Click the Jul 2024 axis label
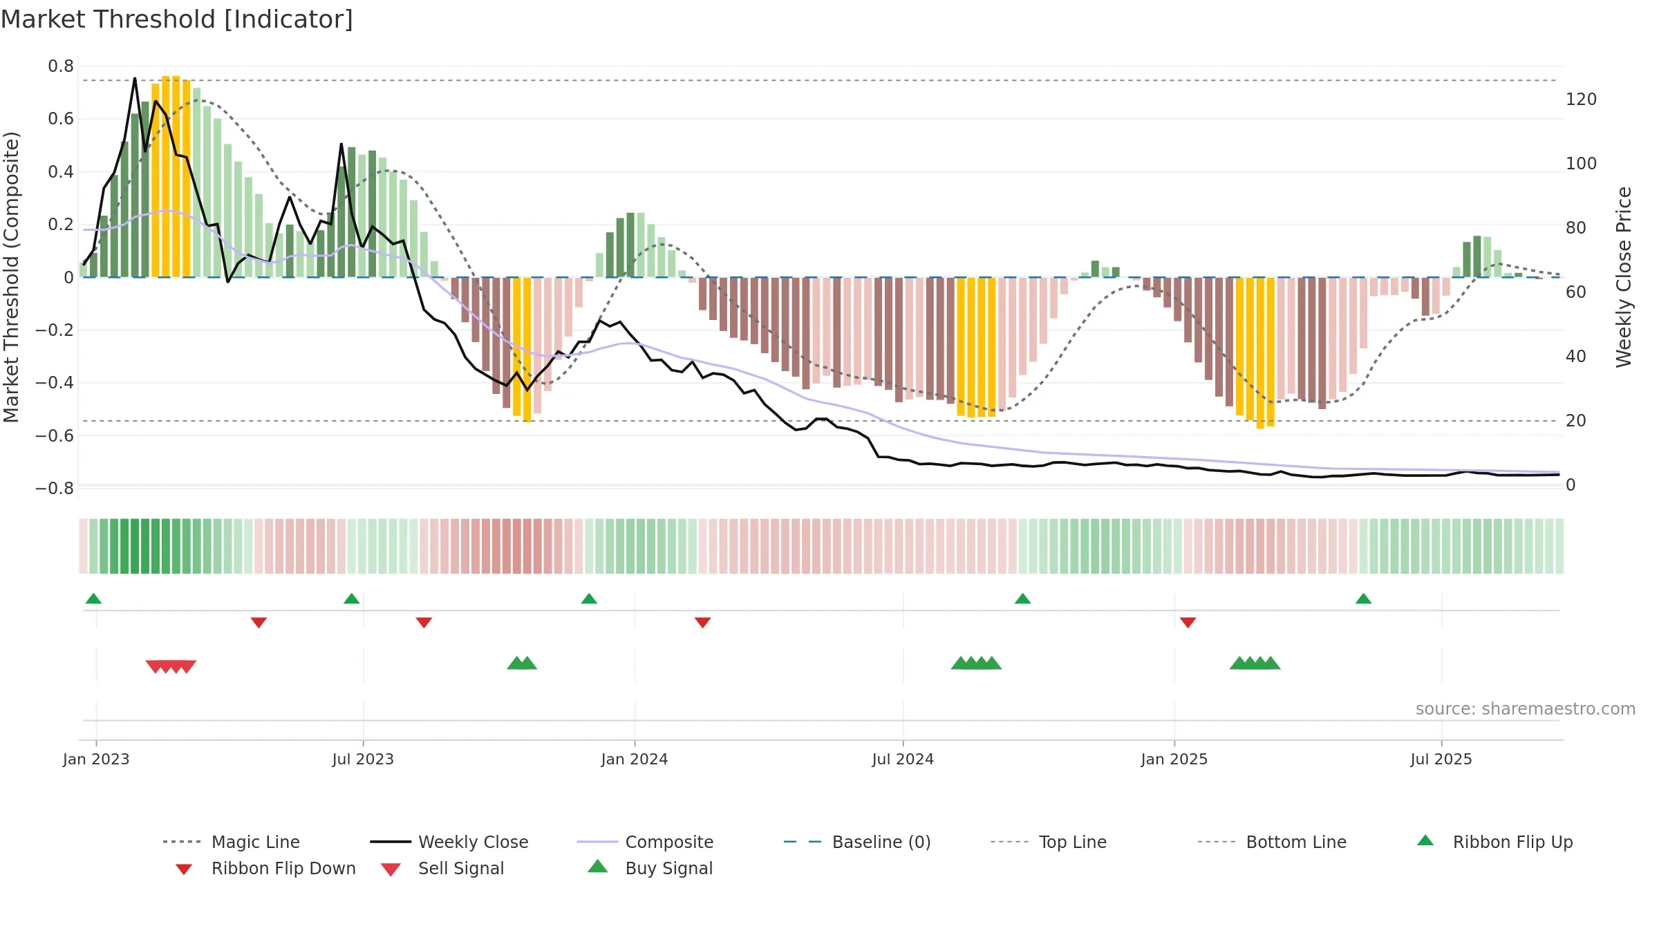 click(903, 759)
